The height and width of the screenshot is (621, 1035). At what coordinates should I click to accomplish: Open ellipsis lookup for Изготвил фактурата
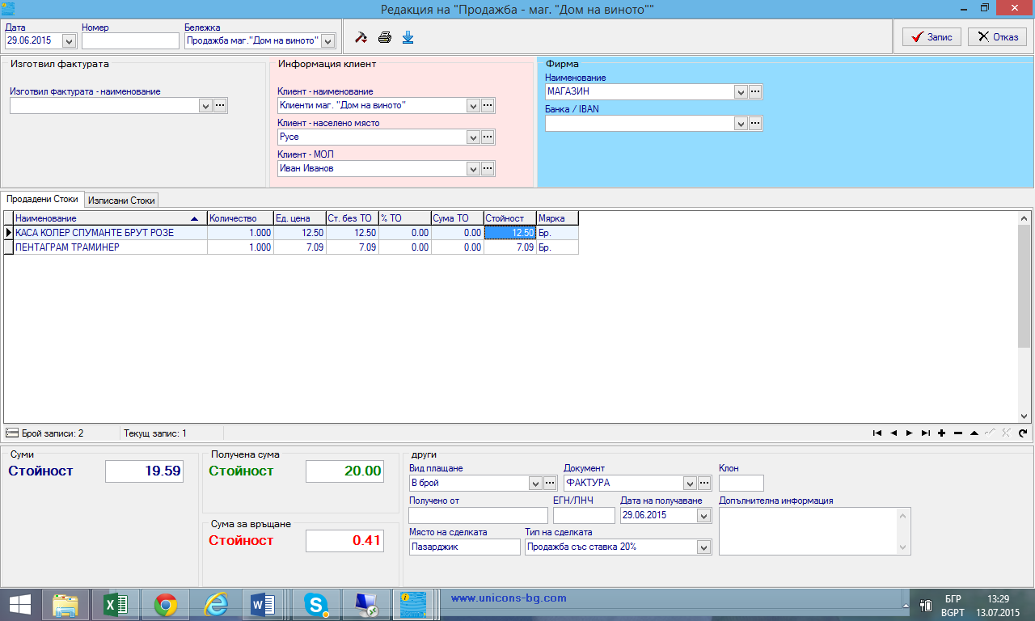[x=220, y=105]
